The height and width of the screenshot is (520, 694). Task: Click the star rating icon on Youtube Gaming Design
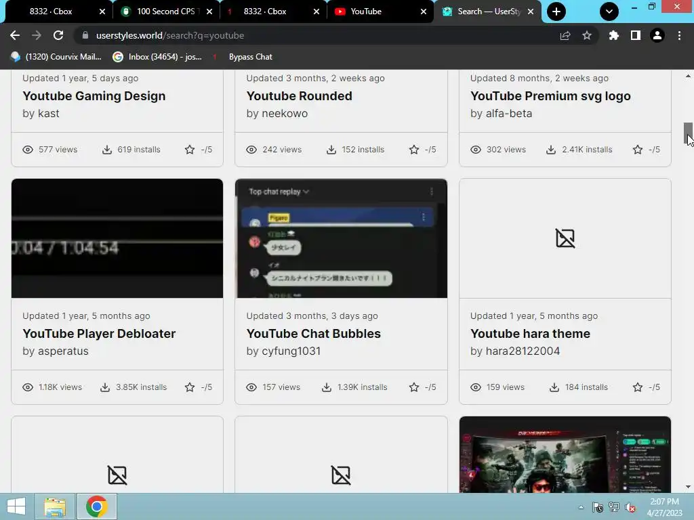click(x=190, y=150)
